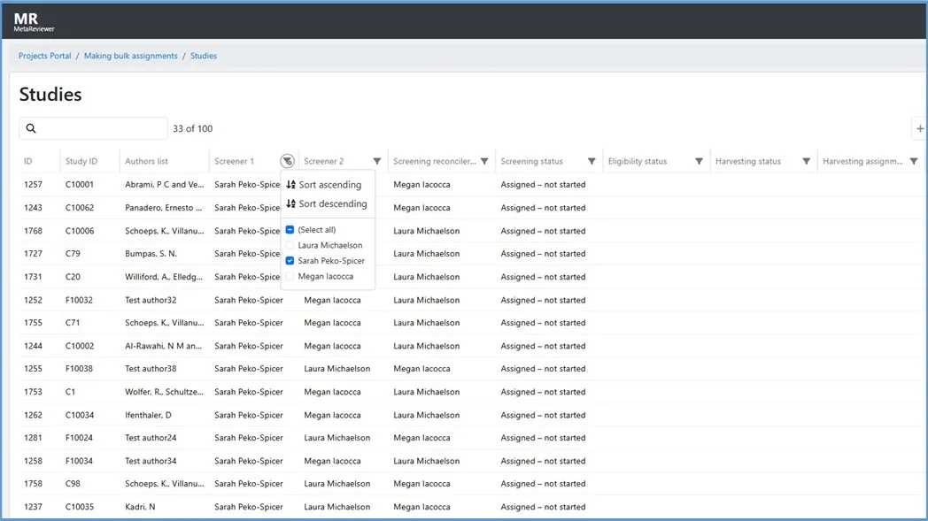The height and width of the screenshot is (521, 928).
Task: Check the Megan Iacocca filter option
Action: click(290, 277)
